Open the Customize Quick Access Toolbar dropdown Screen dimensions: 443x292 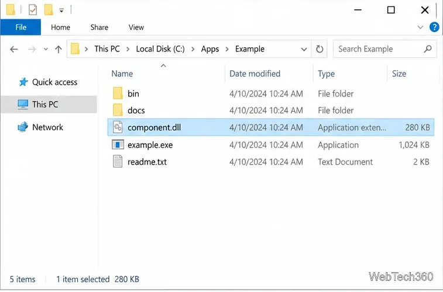[61, 11]
